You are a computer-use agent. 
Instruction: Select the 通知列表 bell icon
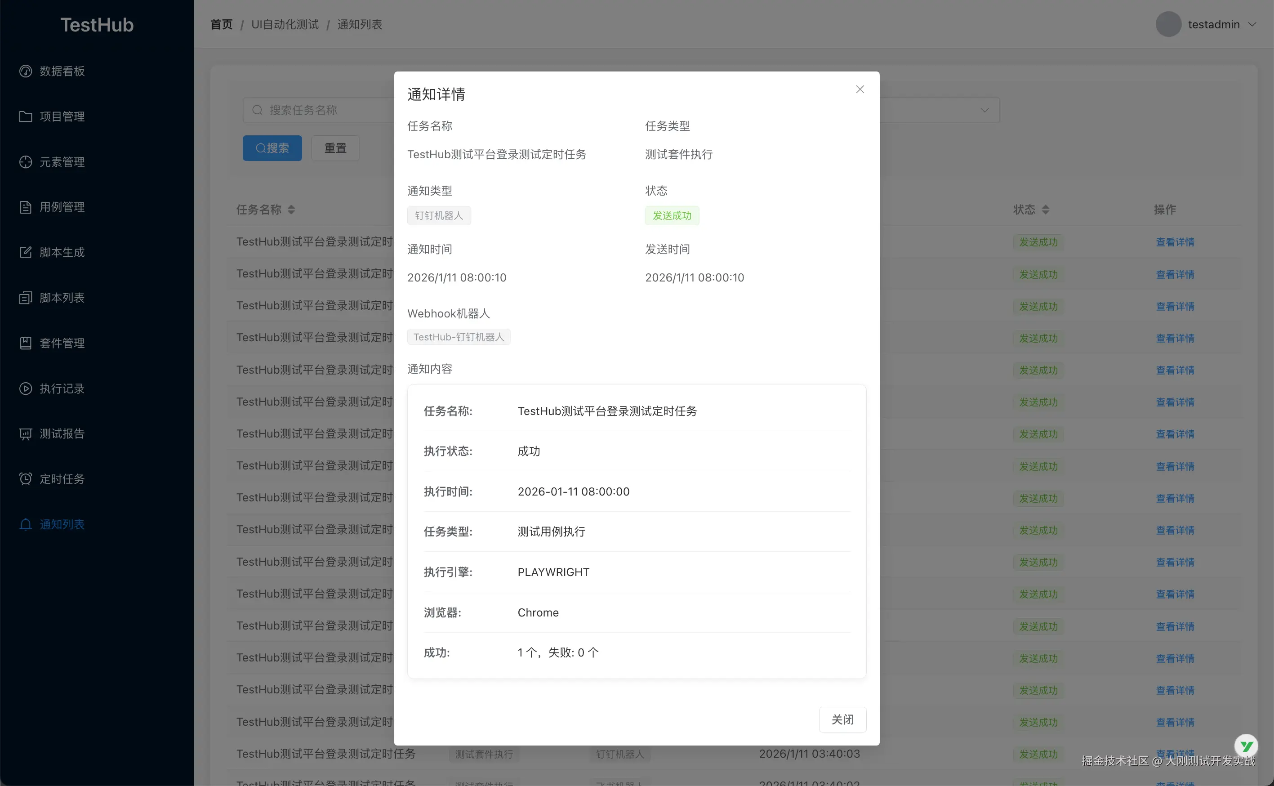[x=26, y=524]
